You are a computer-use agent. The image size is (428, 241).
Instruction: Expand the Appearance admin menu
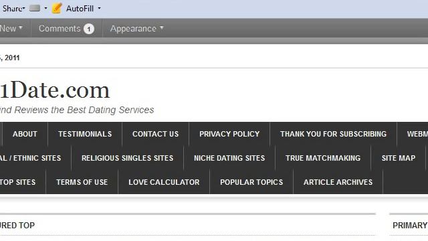click(x=136, y=28)
